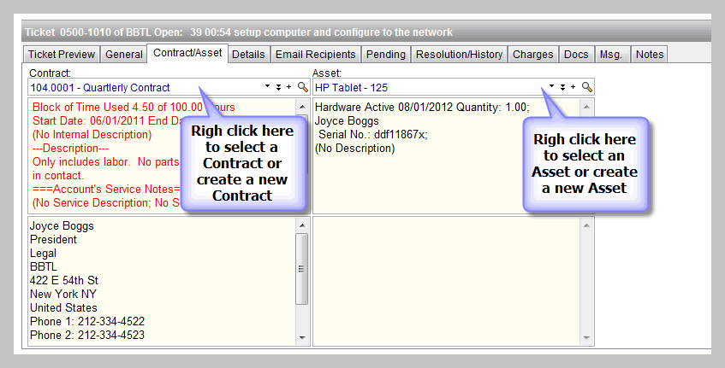Click the HP Tablet - 125 asset field
The height and width of the screenshot is (368, 725).
(x=428, y=87)
